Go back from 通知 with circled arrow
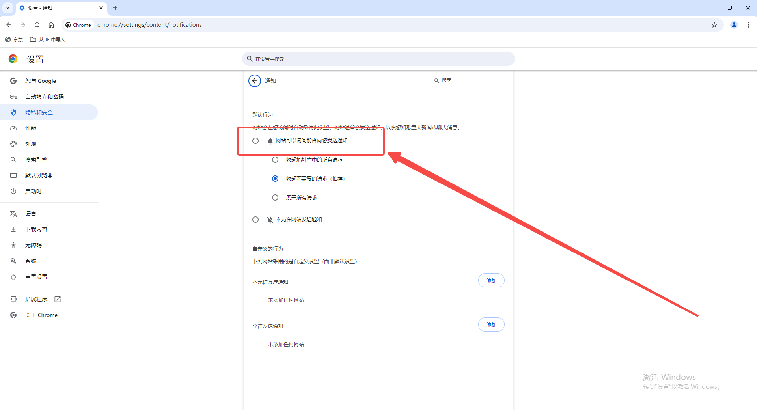757x410 pixels. (255, 81)
